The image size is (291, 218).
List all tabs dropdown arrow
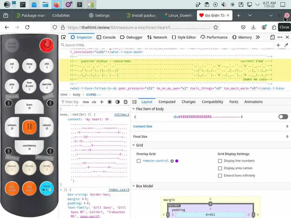pos(250,15)
